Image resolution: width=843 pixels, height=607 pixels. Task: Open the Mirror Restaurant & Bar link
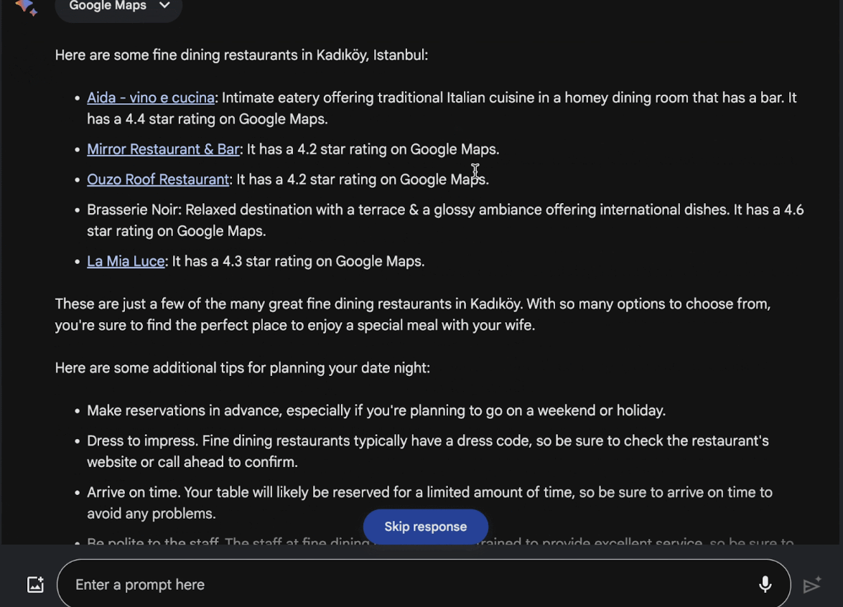click(x=163, y=149)
